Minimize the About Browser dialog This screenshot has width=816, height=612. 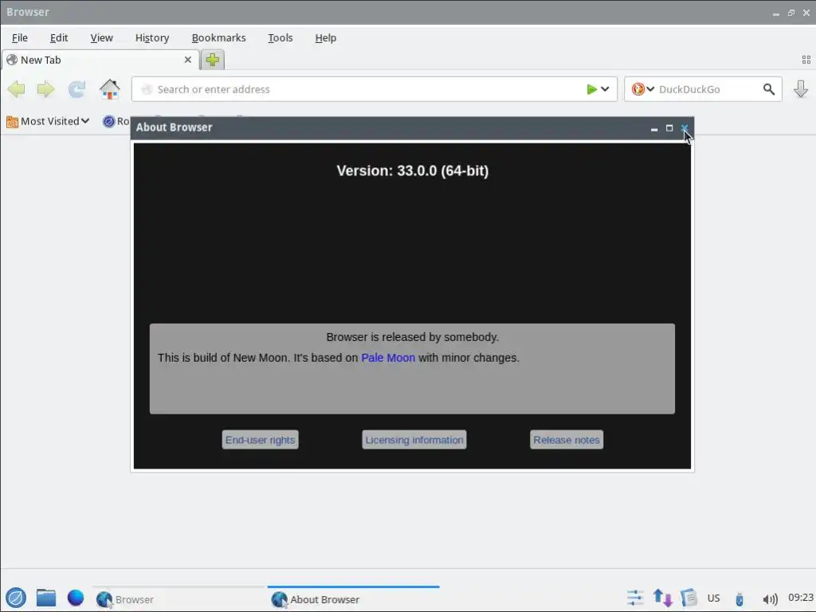click(x=654, y=129)
